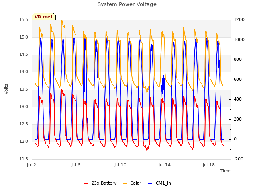Viewport: 255px width, 191px height.
Task: Click the -200 right axis value
Action: tap(239, 159)
